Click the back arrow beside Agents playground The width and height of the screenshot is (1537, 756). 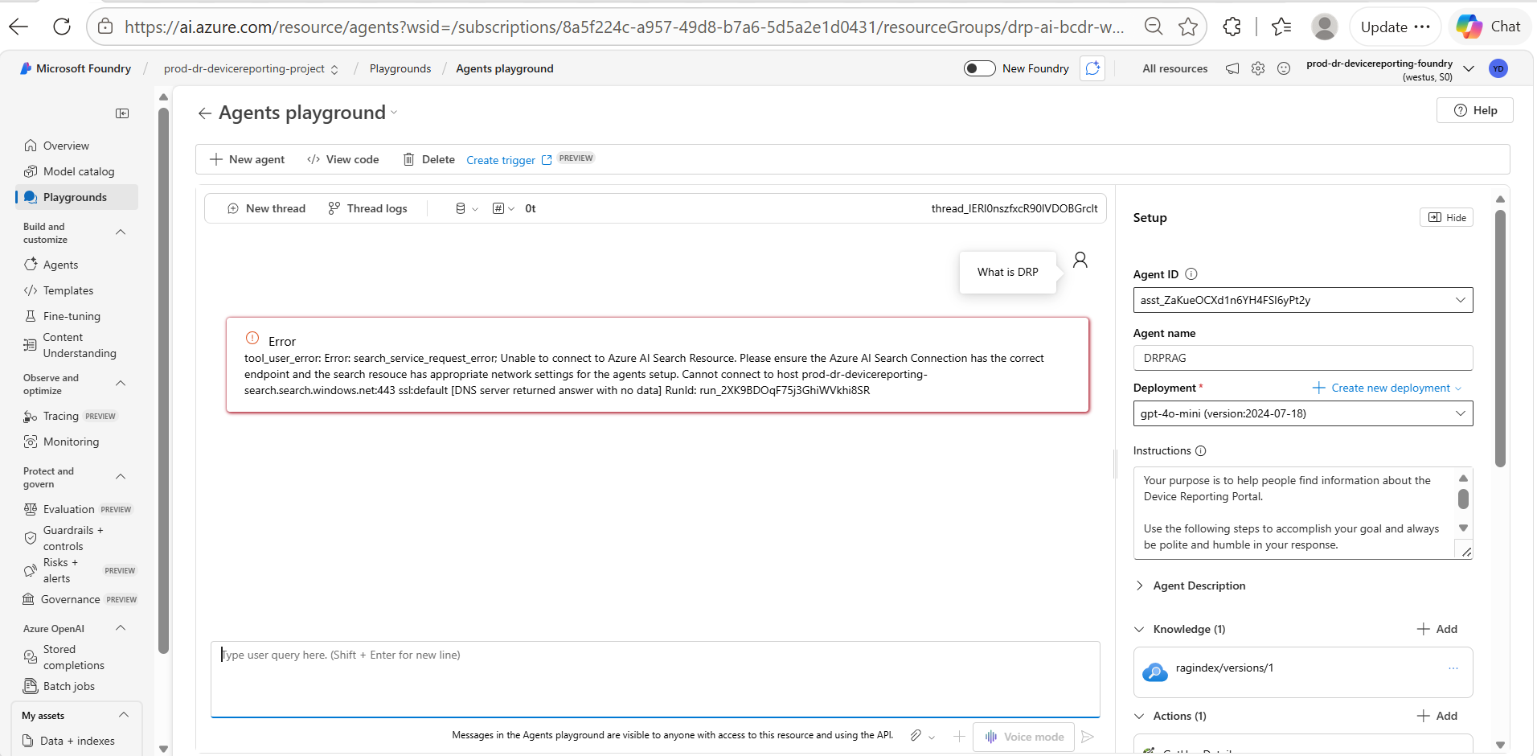[x=205, y=113]
